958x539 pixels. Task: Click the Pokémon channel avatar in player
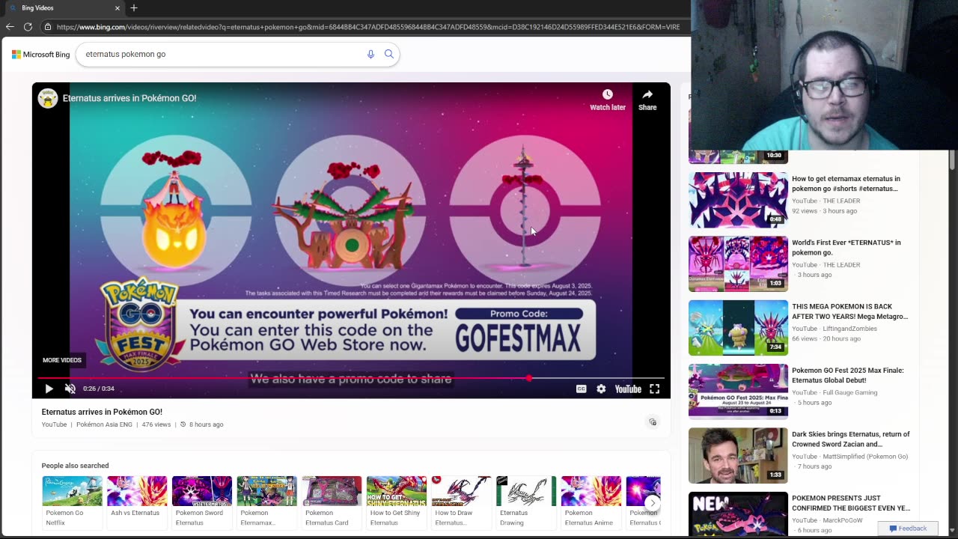[x=48, y=98]
